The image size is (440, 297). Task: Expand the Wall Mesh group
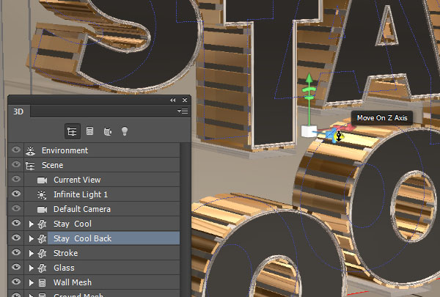point(31,282)
